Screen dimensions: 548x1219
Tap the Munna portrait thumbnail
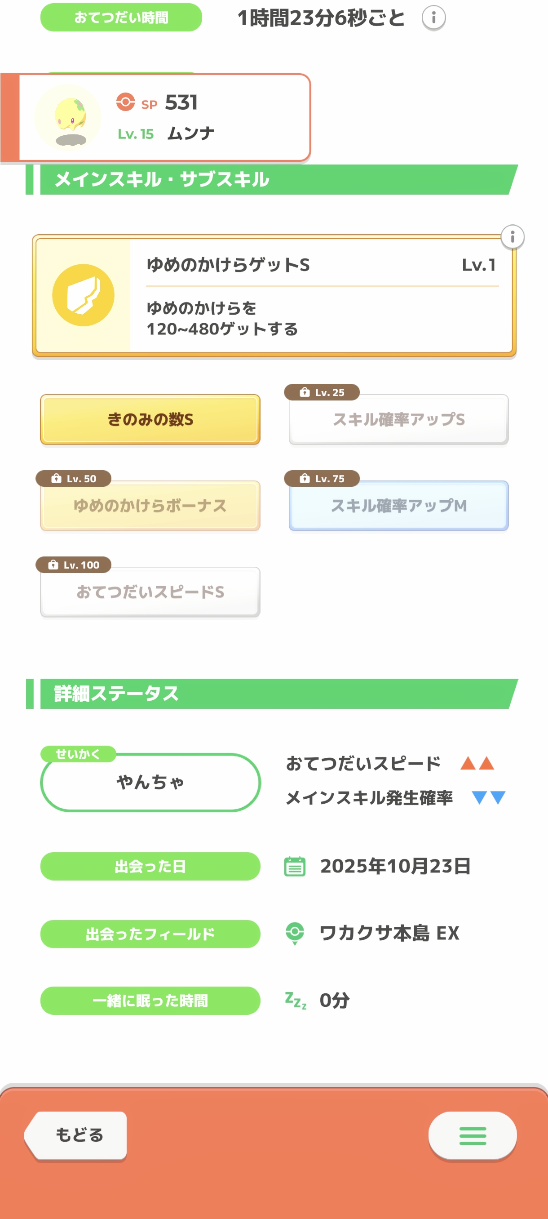pos(68,117)
